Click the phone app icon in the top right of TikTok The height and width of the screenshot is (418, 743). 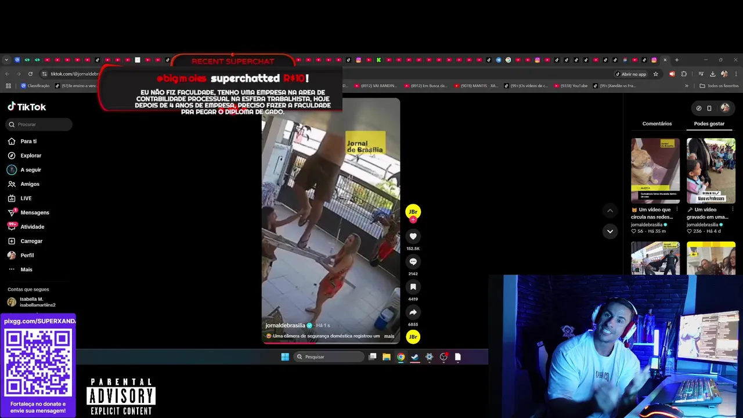point(709,108)
